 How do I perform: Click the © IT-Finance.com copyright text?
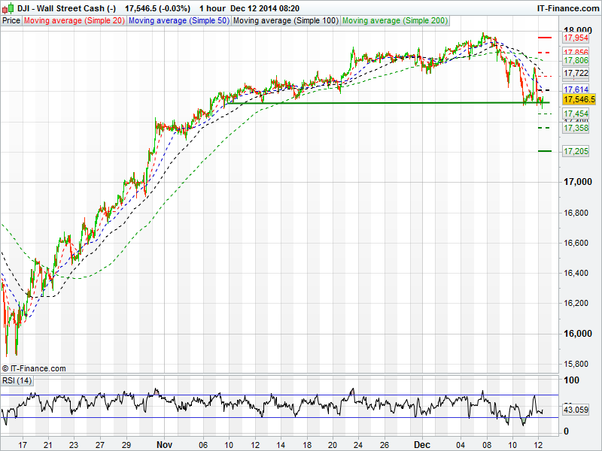[35, 368]
